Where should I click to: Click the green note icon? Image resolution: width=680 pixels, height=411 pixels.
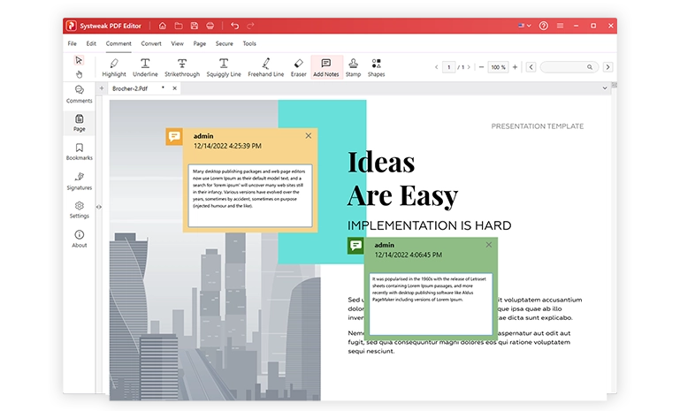point(355,246)
